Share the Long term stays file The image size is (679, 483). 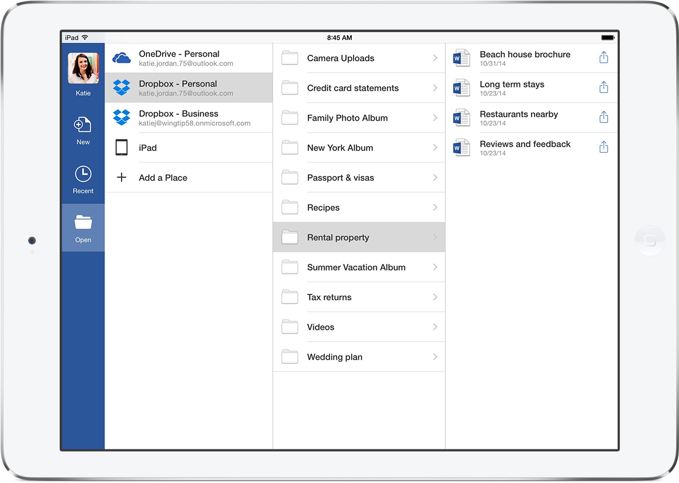pos(604,87)
